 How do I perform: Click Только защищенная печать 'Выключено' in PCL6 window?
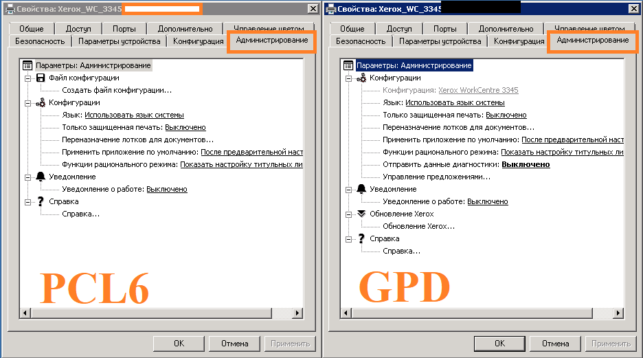[185, 128]
